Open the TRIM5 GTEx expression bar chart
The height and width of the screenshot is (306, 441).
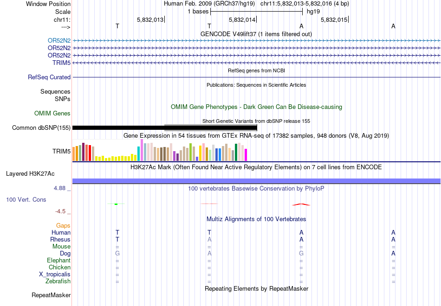click(x=160, y=150)
